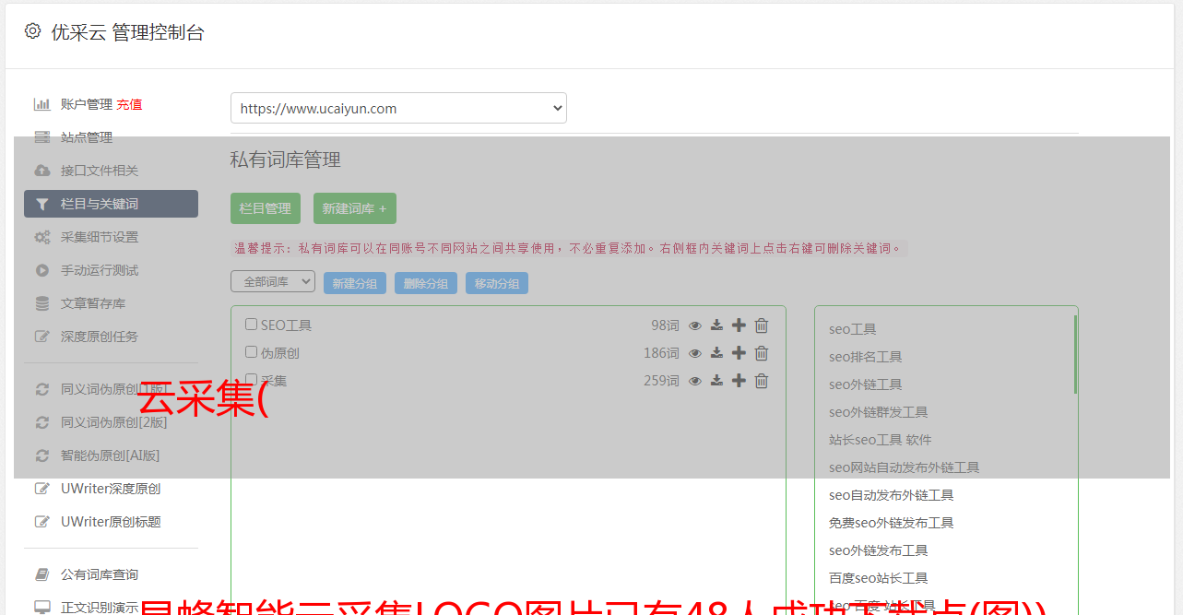Click the play icon for 手动运行测试
1183x615 pixels.
pos(41,270)
